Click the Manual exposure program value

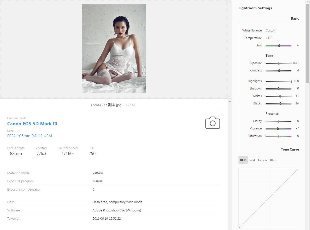click(98, 181)
